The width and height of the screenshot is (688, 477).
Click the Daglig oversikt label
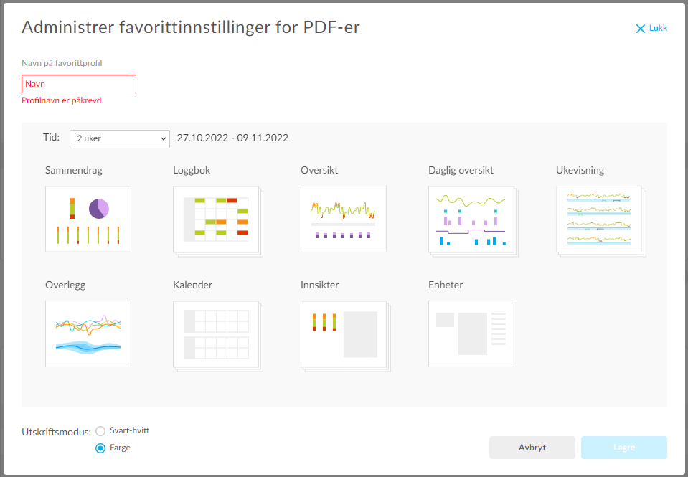[461, 171]
